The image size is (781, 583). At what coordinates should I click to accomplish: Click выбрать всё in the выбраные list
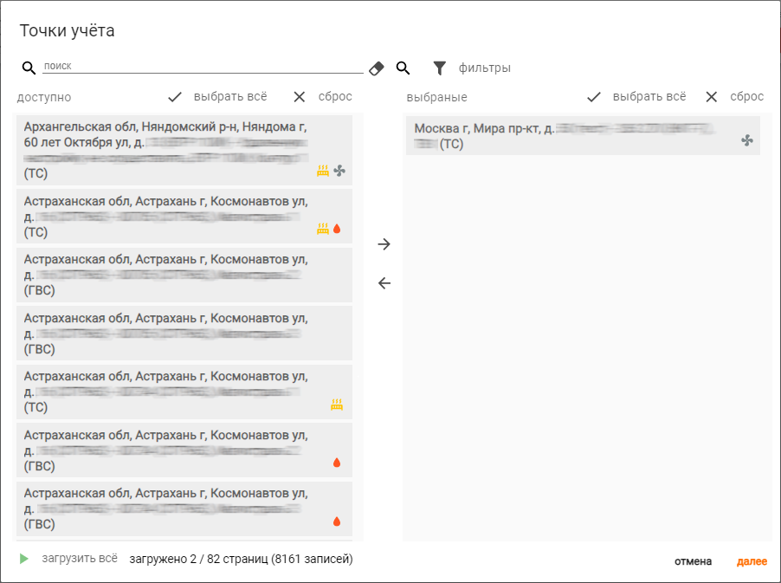[x=649, y=96]
